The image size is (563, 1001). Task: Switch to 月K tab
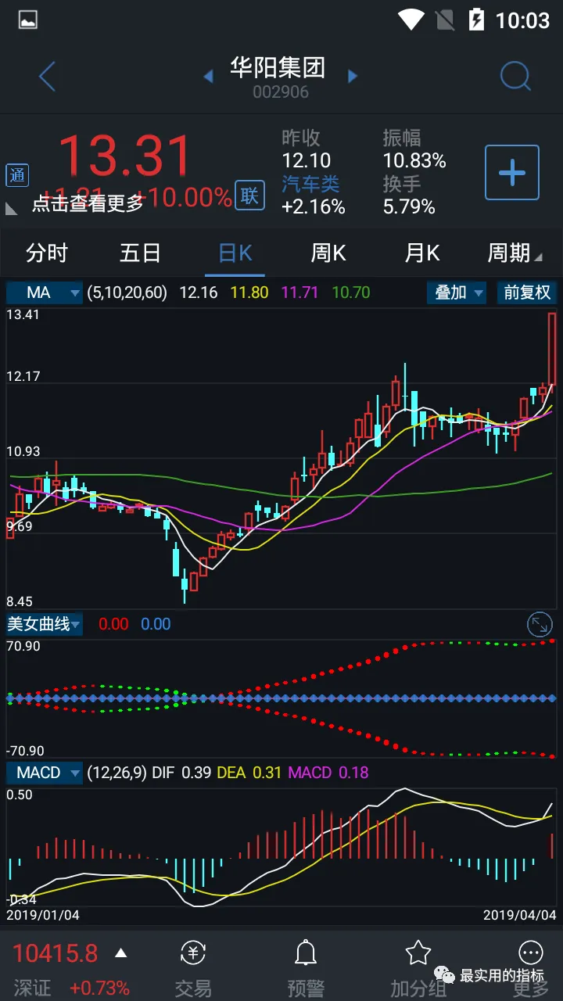[422, 253]
